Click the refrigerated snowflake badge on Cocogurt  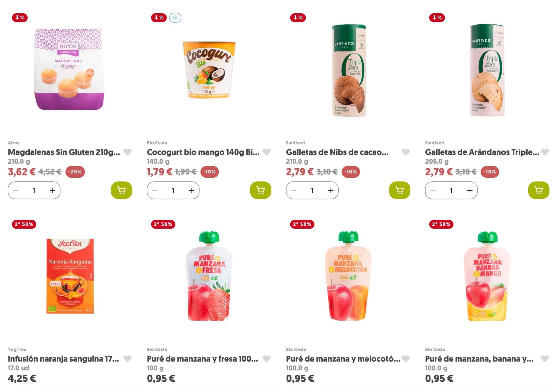[175, 18]
